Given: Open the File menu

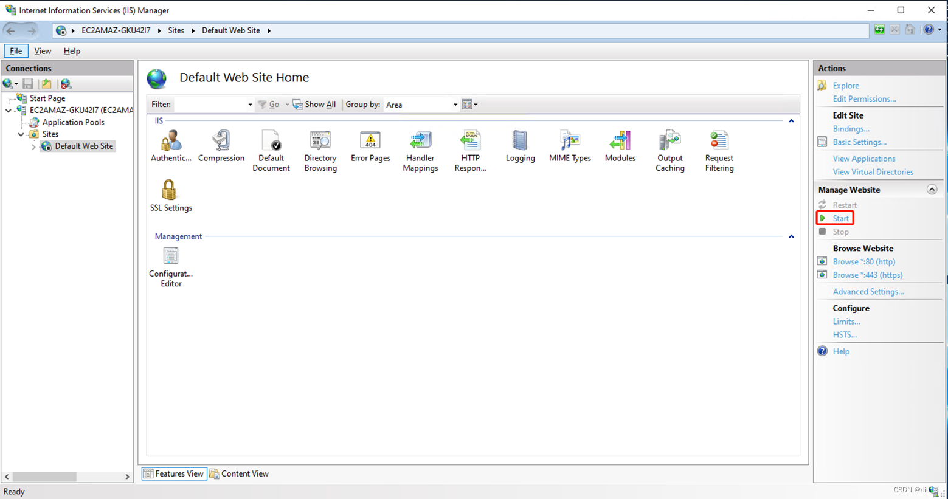Looking at the screenshot, I should [x=16, y=51].
